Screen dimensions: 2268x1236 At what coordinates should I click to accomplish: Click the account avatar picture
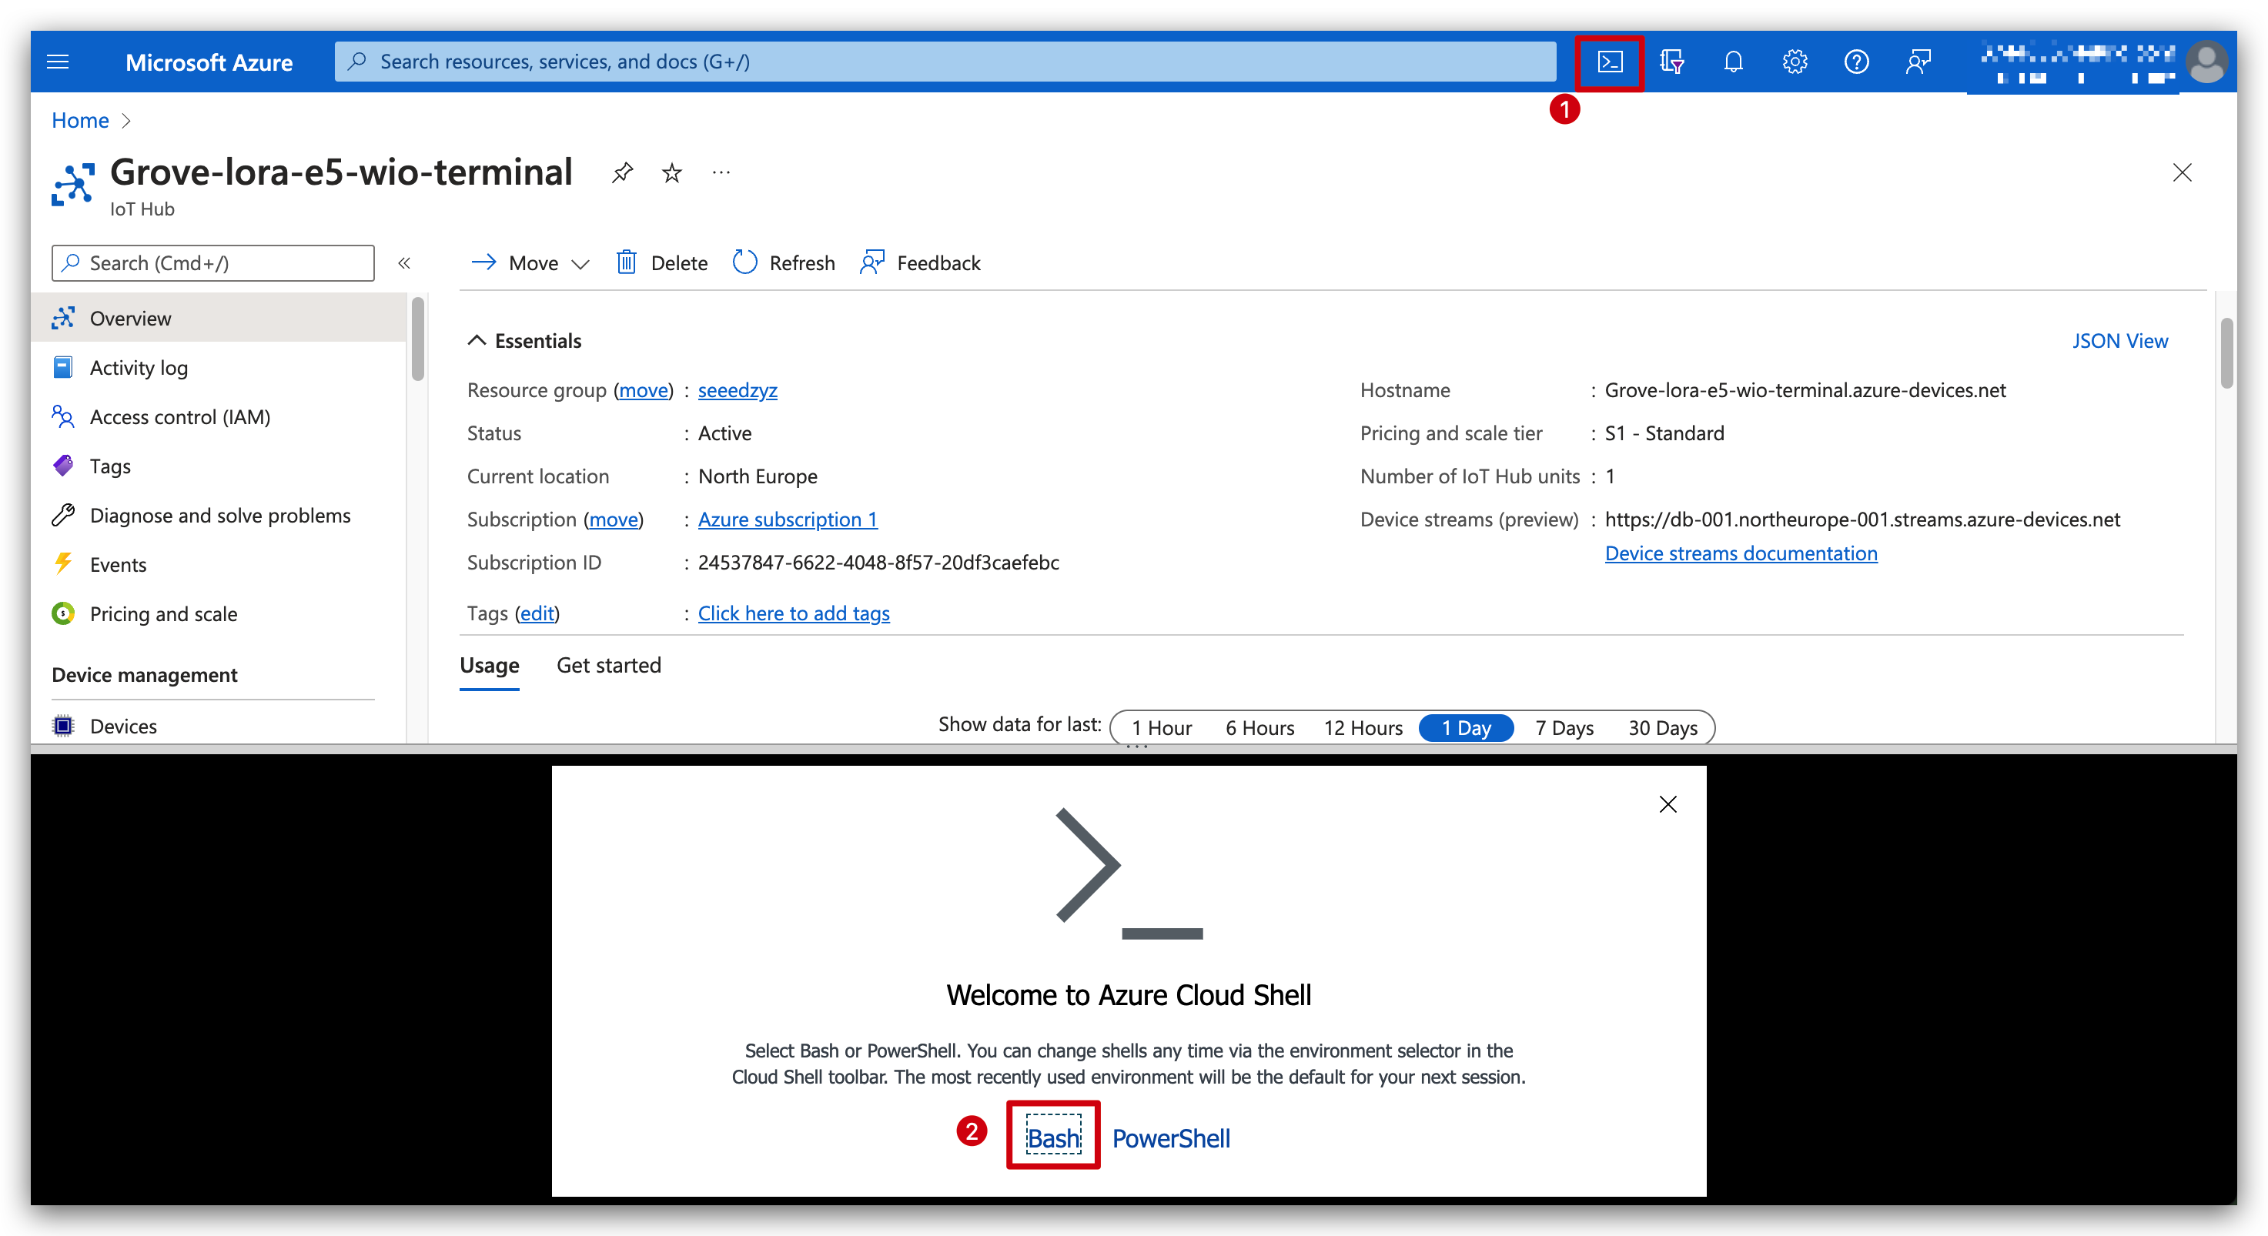point(2206,62)
